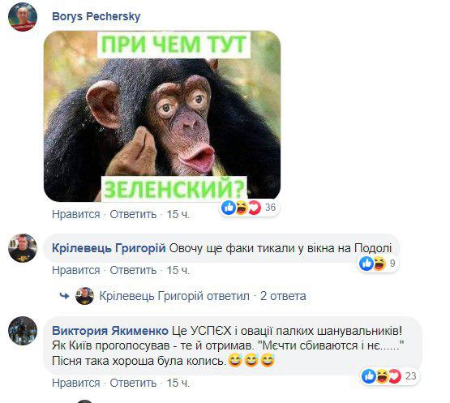450x403 pixels.
Task: Click the heart reaction icon under the chimpanzee image
Action: 254,208
